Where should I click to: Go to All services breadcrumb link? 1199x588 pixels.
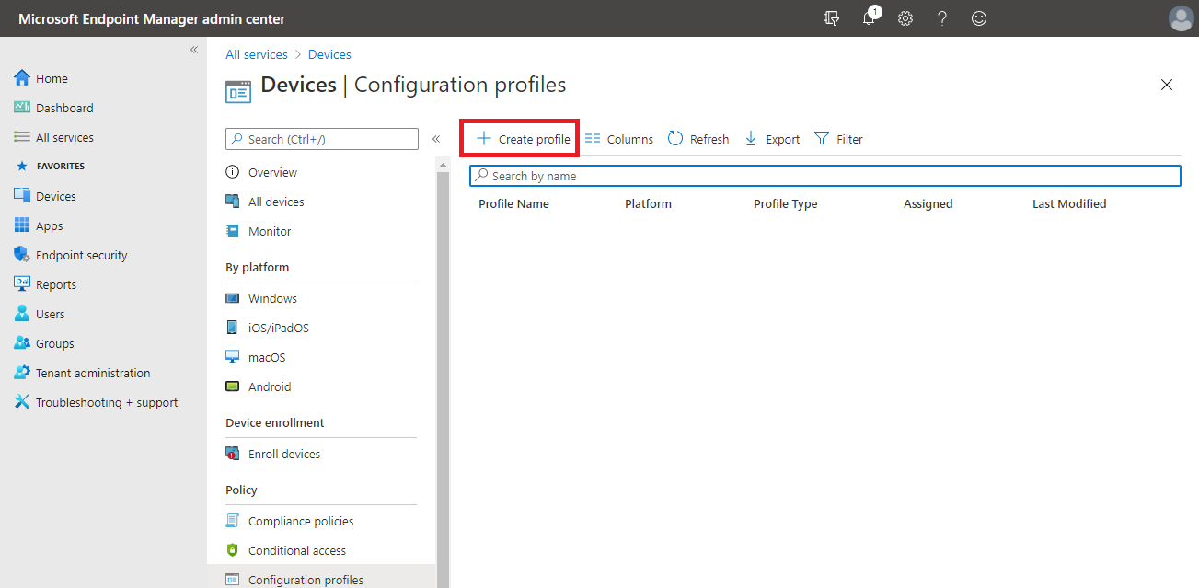[257, 54]
